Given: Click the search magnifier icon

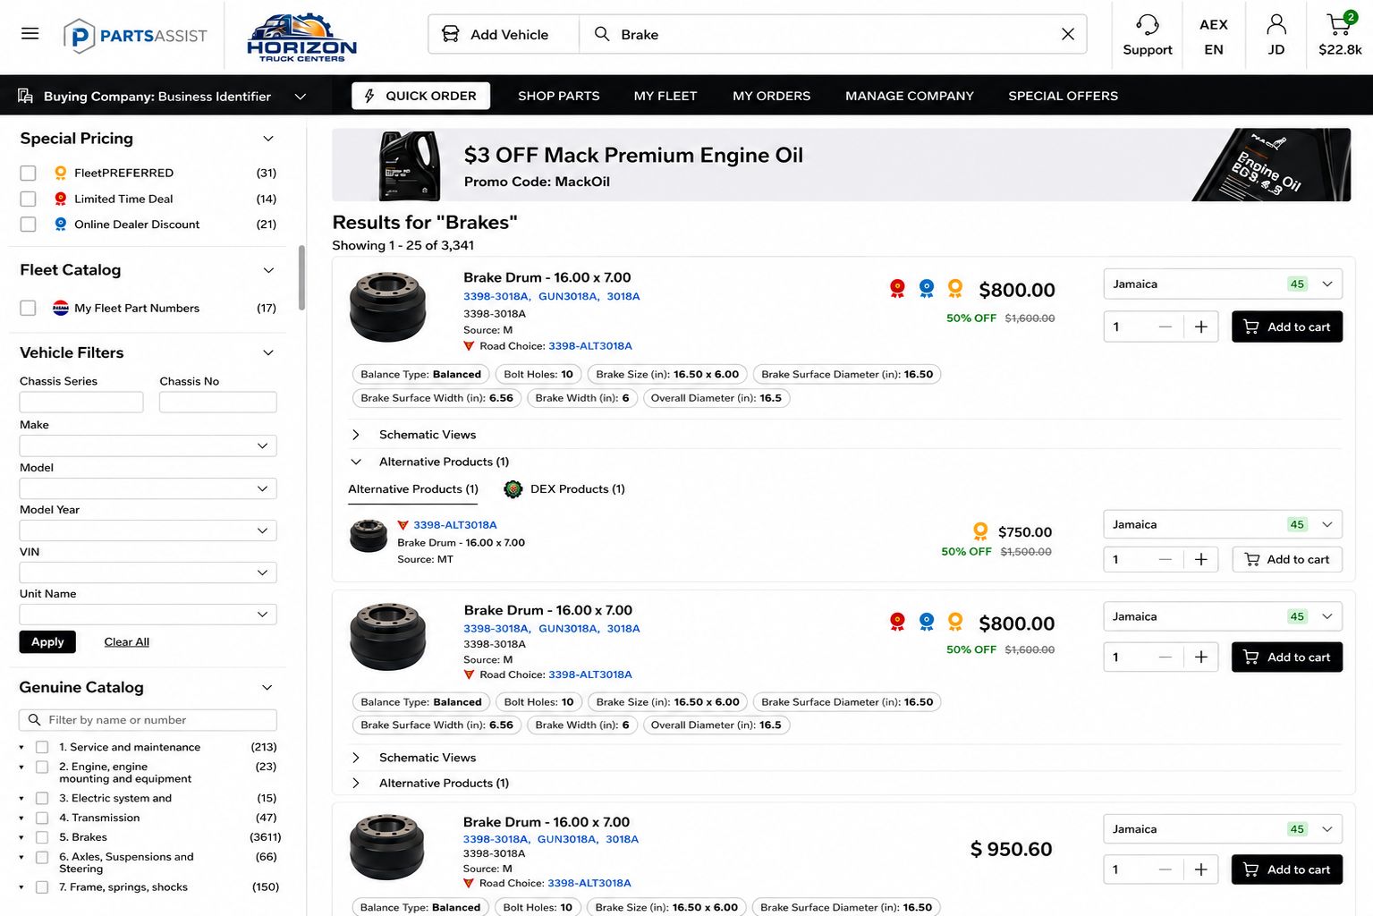Looking at the screenshot, I should coord(602,34).
